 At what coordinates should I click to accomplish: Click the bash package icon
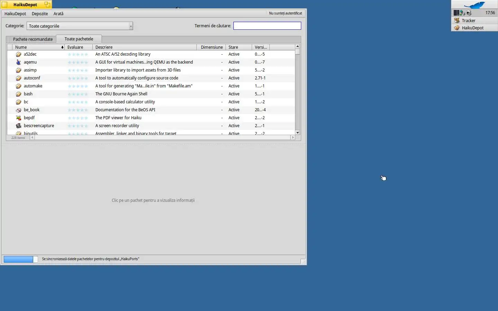coord(19,94)
